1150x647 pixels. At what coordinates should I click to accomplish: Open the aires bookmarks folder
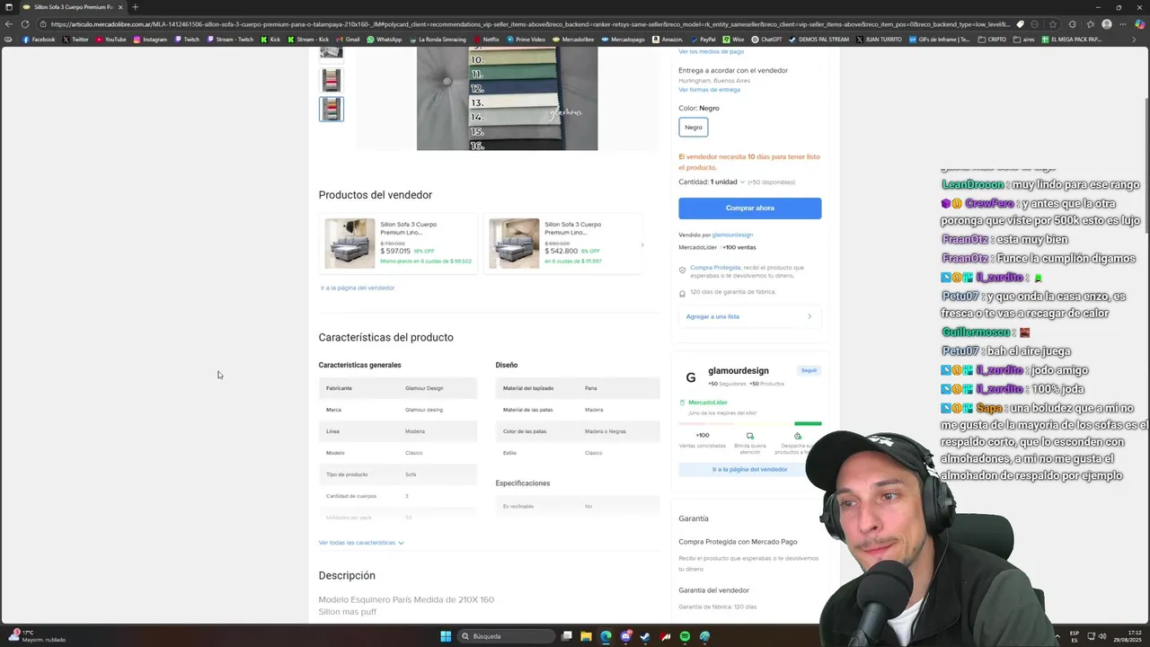tap(1024, 40)
